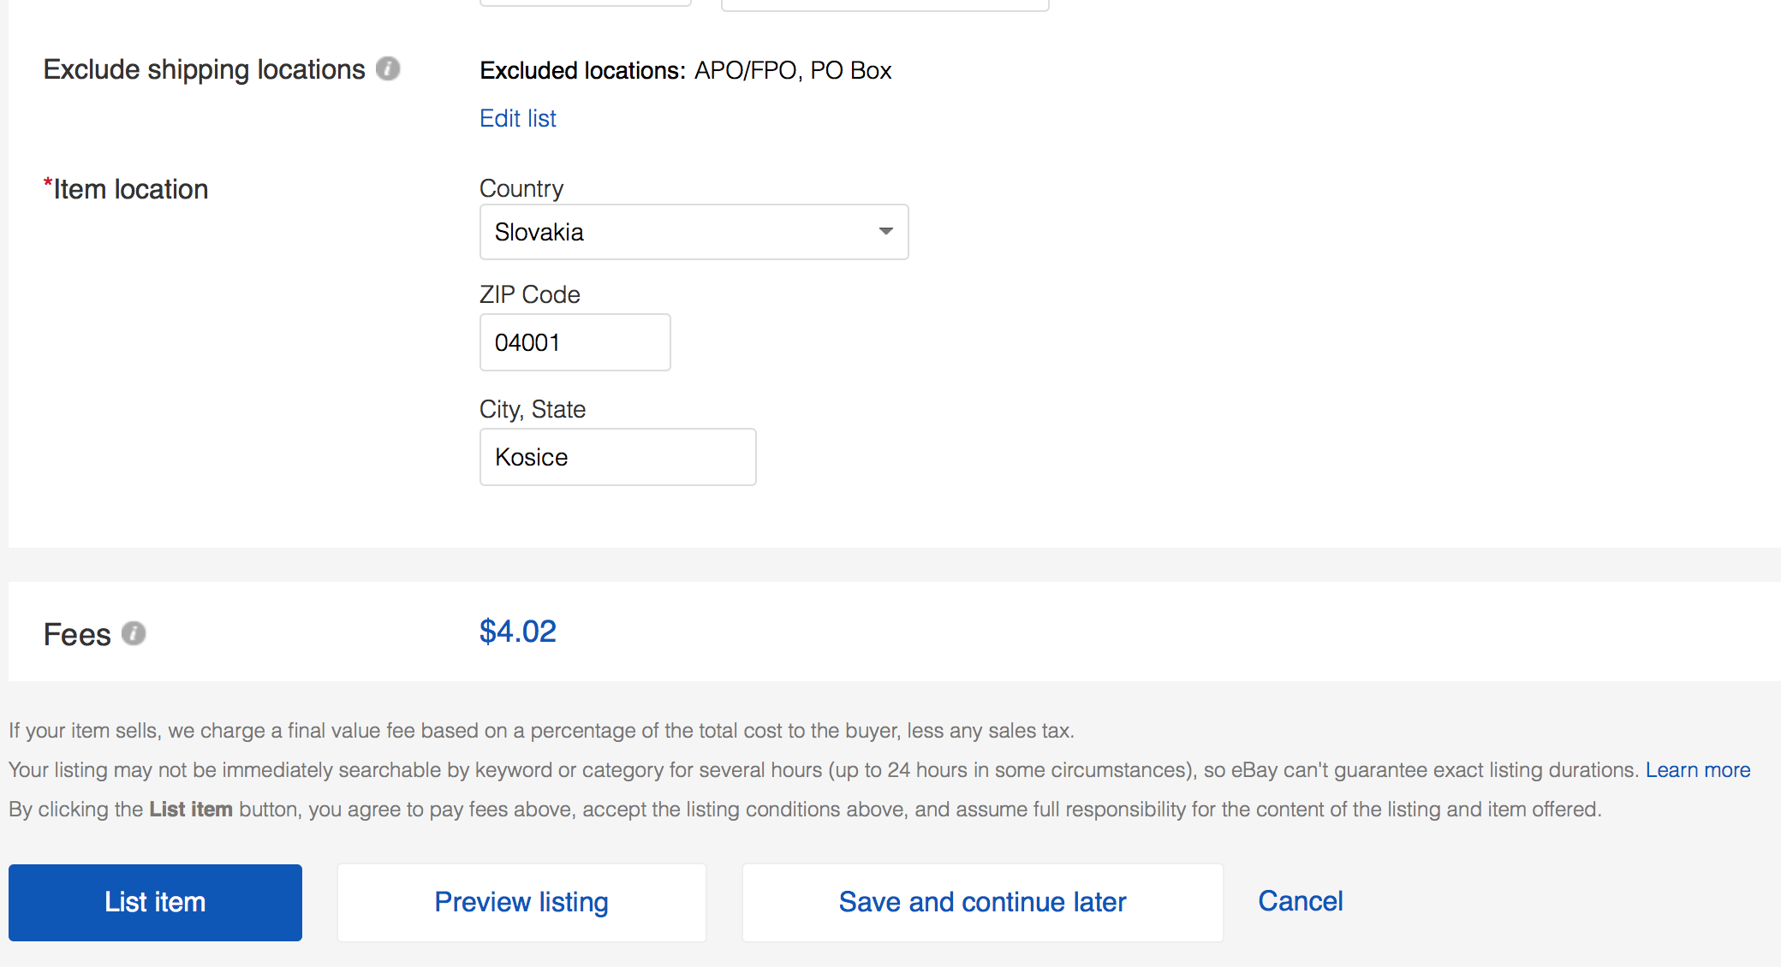Open the $4.02 fees breakdown link

click(x=517, y=632)
